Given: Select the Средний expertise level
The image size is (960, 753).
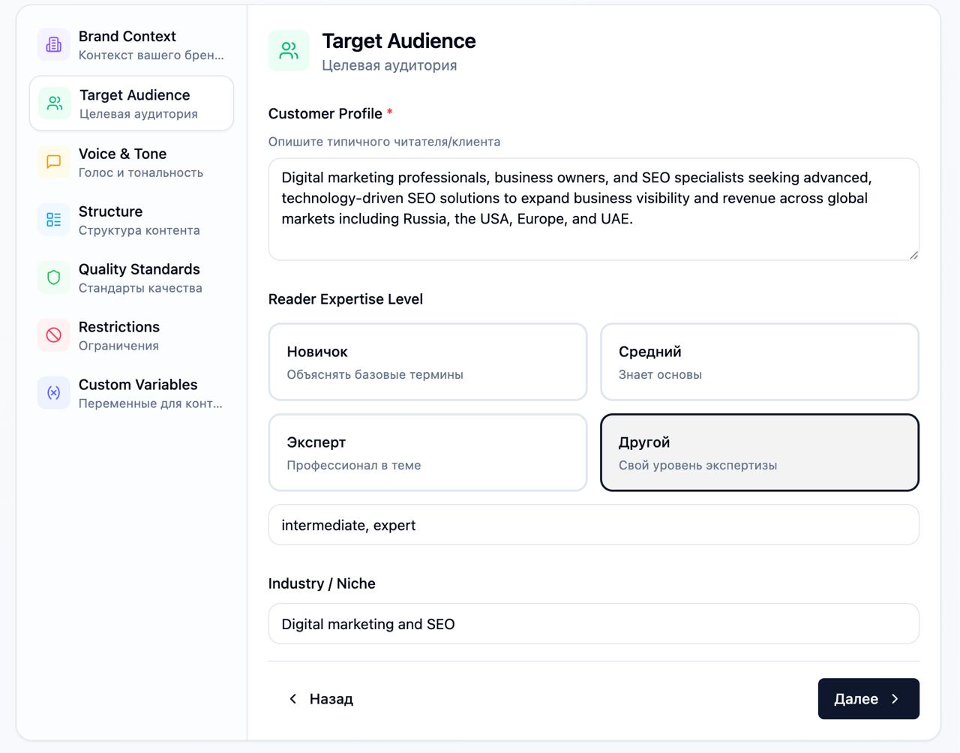Looking at the screenshot, I should pos(759,362).
